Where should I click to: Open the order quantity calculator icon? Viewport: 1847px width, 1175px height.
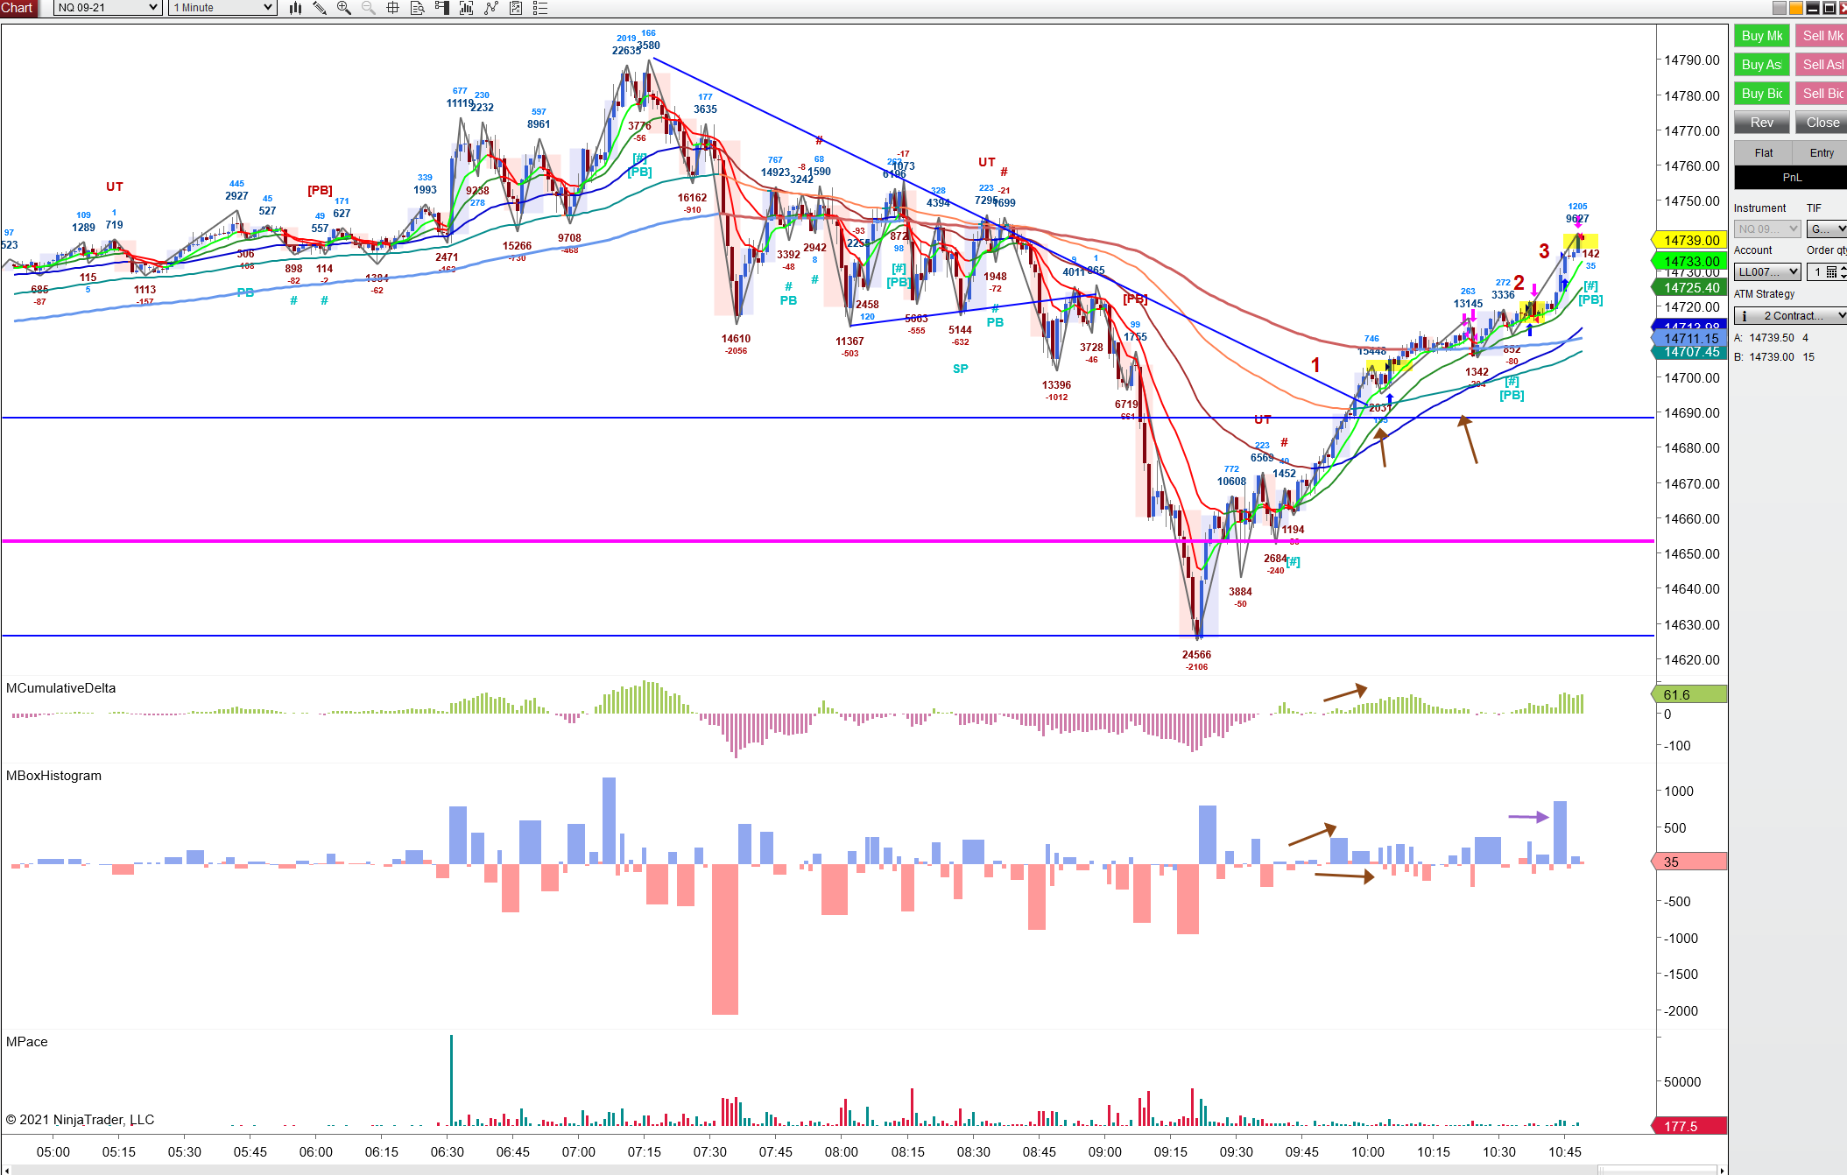[1831, 272]
